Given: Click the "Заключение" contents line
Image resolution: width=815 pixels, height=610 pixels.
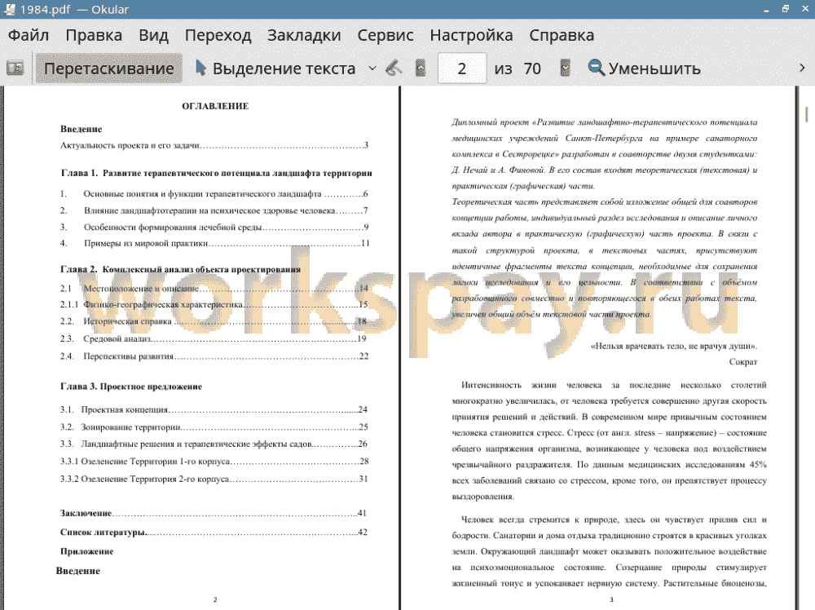Looking at the screenshot, I should pyautogui.click(x=213, y=513).
